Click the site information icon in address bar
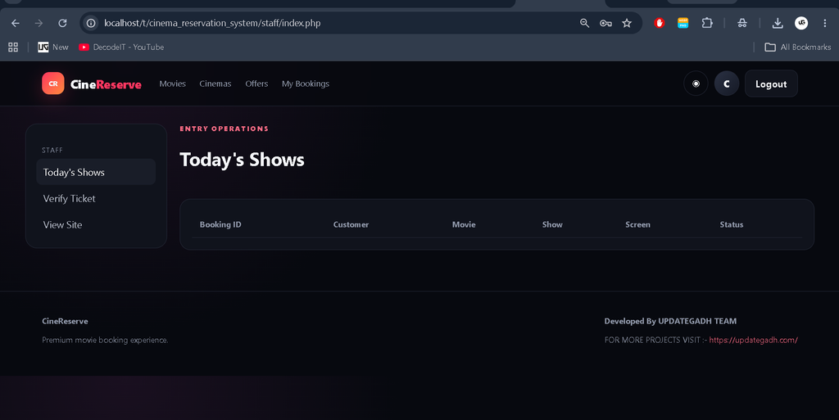Viewport: 839px width, 420px height. pyautogui.click(x=91, y=23)
